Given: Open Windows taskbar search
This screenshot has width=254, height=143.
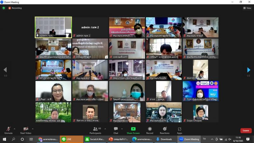Looking at the screenshot, I should tap(13, 139).
